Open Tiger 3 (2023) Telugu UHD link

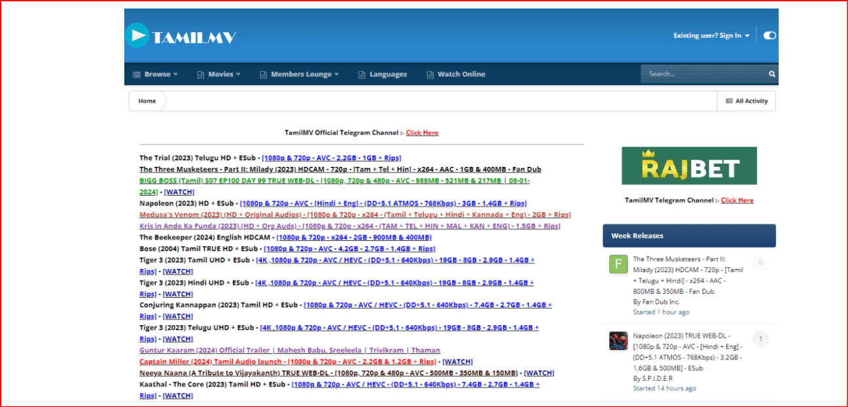point(399,328)
